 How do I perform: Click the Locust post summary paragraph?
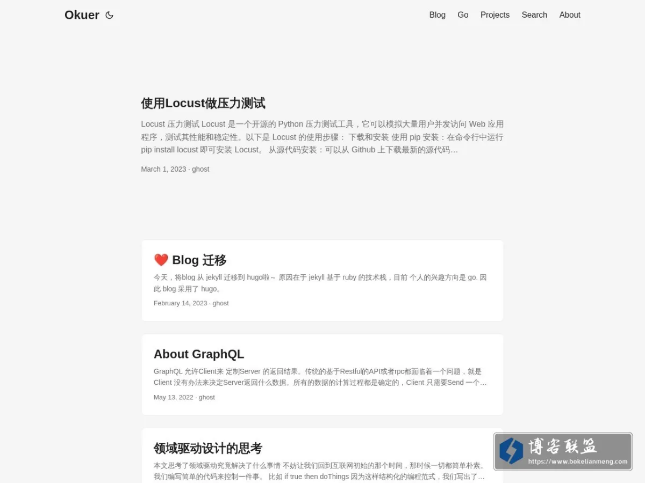(x=322, y=137)
